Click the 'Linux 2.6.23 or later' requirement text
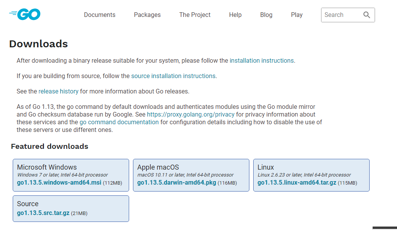 click(304, 175)
